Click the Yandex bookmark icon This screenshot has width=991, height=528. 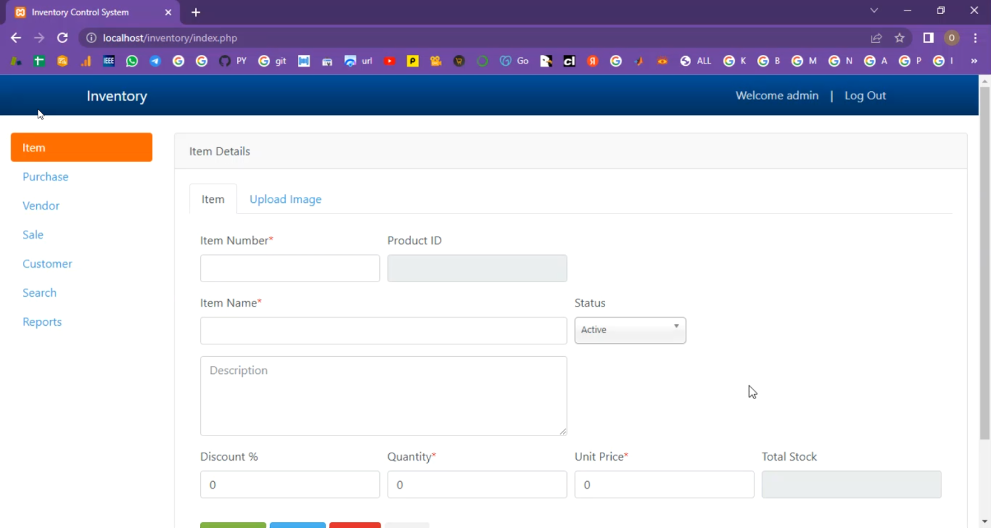593,61
